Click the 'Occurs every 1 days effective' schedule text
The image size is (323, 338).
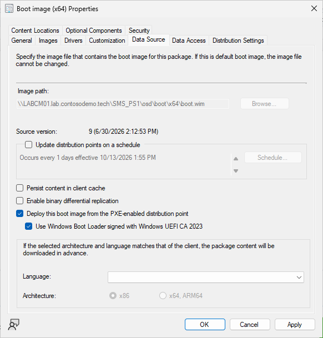88,158
